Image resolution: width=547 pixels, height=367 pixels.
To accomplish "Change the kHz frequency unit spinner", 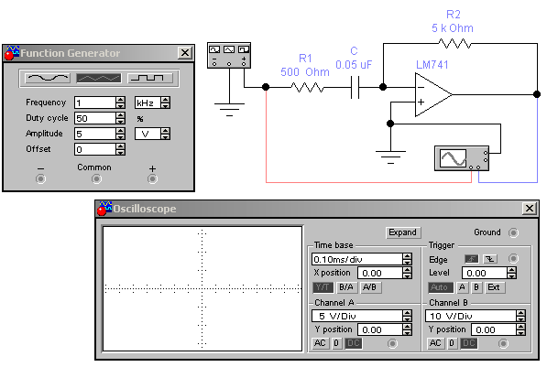I will (x=165, y=103).
